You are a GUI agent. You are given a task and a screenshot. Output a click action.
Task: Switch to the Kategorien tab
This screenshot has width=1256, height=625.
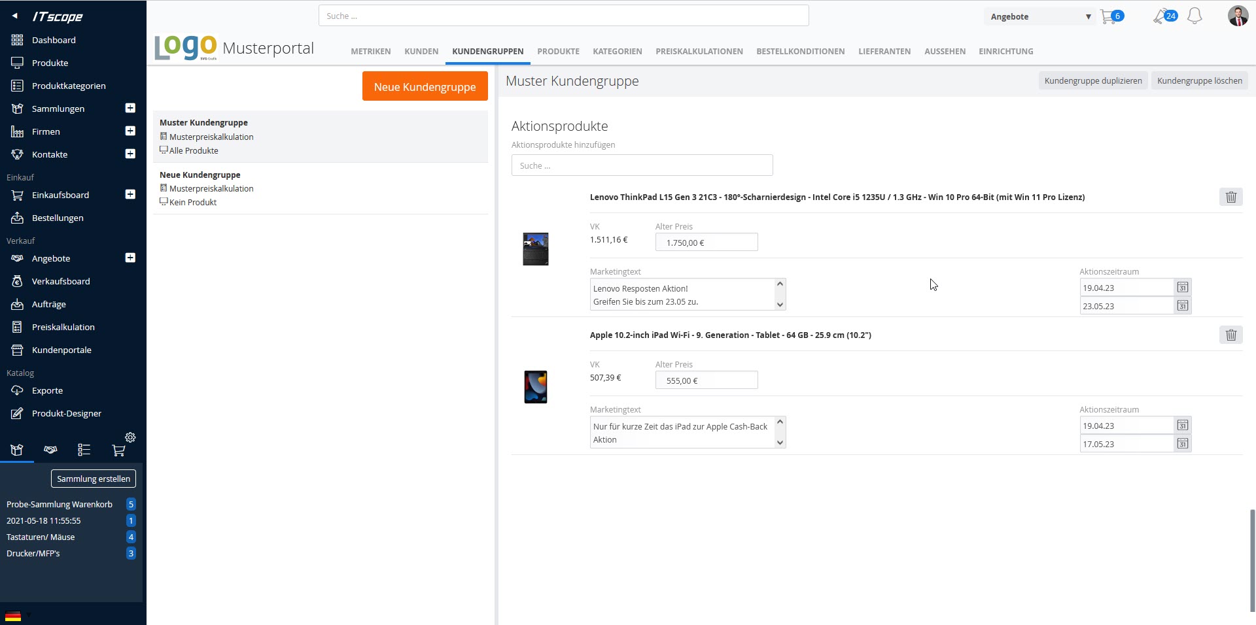point(617,51)
